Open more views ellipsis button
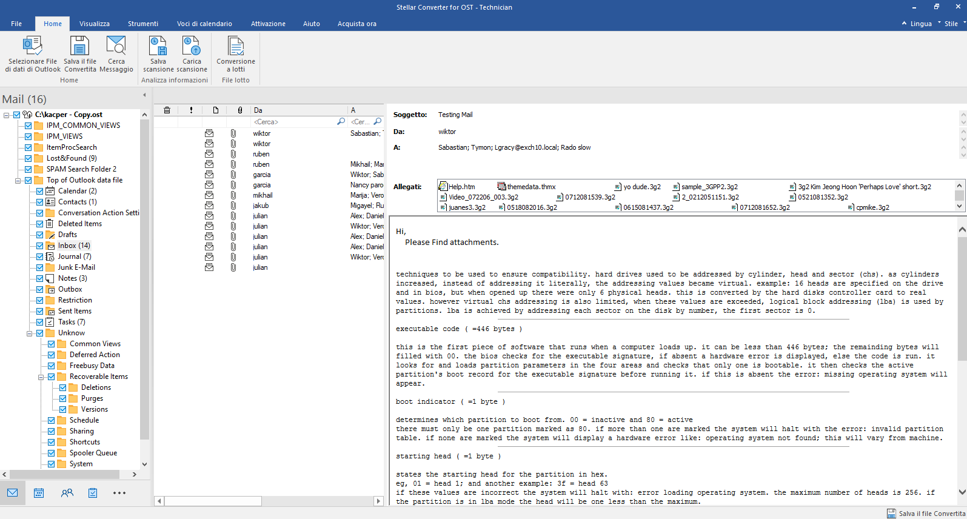Viewport: 967px width, 519px height. [x=119, y=493]
